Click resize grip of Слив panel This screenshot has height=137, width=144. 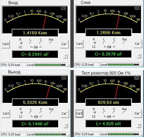coord(142,65)
